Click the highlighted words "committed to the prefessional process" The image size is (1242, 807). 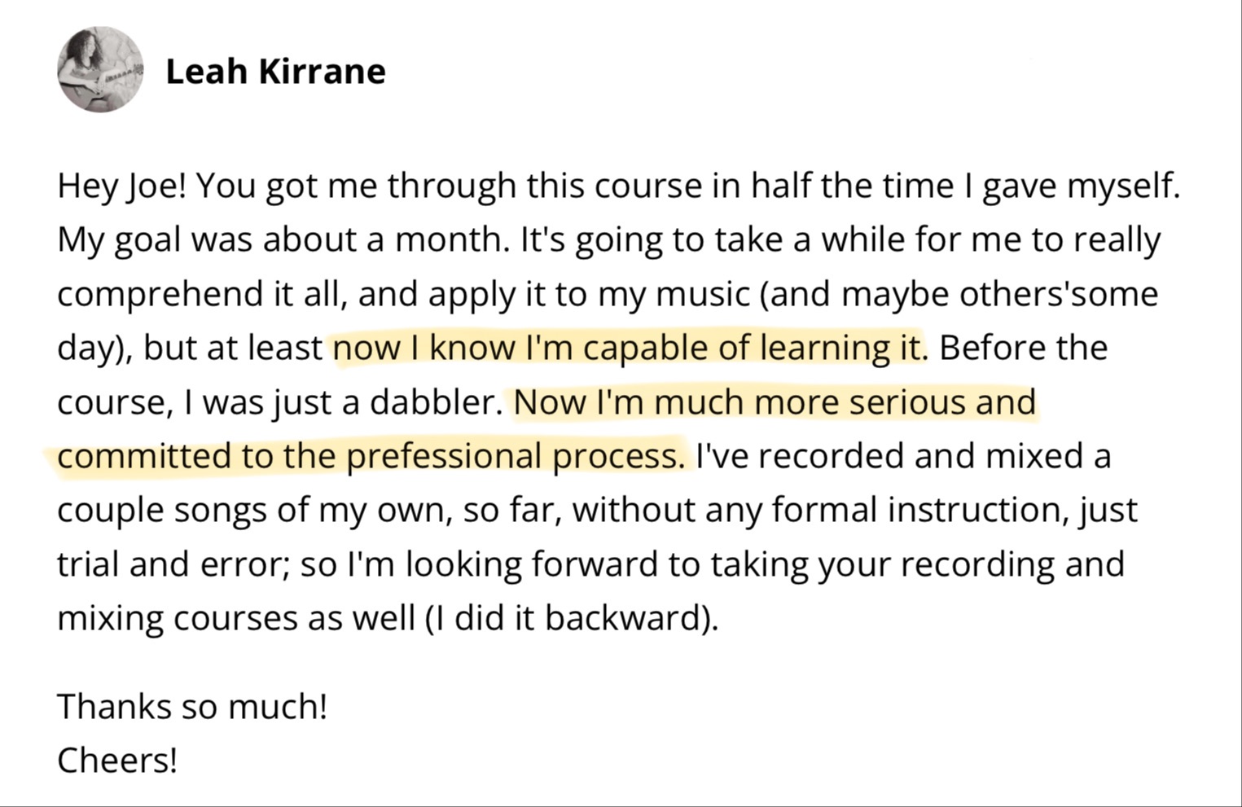tap(371, 456)
